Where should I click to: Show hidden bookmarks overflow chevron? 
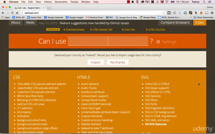coord(191,18)
